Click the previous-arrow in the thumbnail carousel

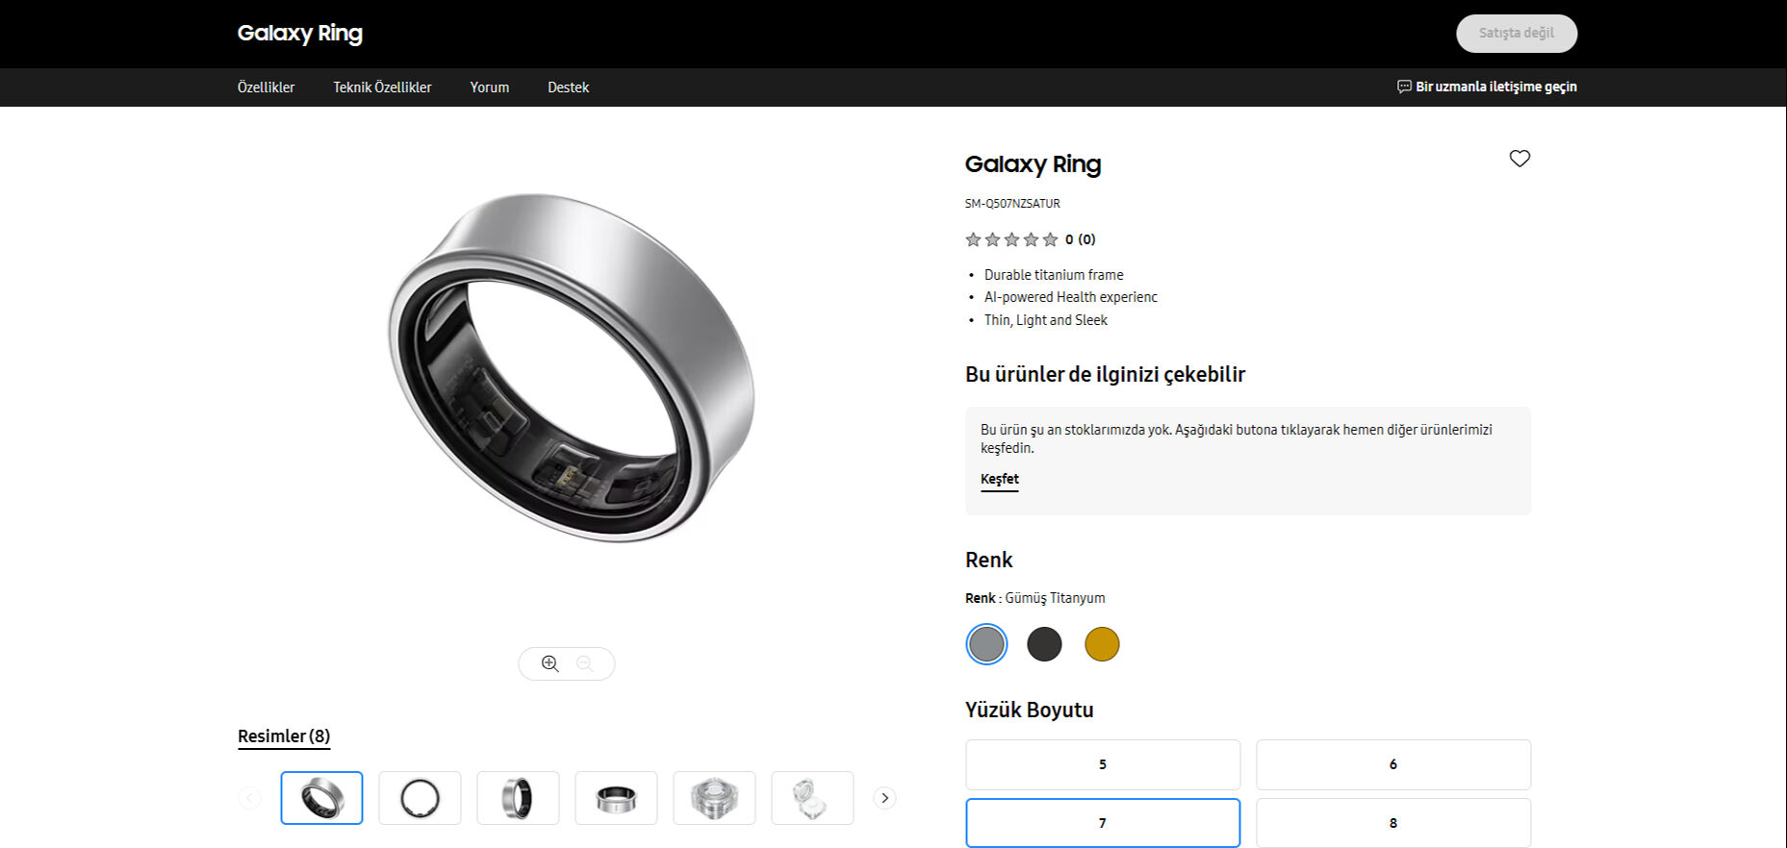249,797
